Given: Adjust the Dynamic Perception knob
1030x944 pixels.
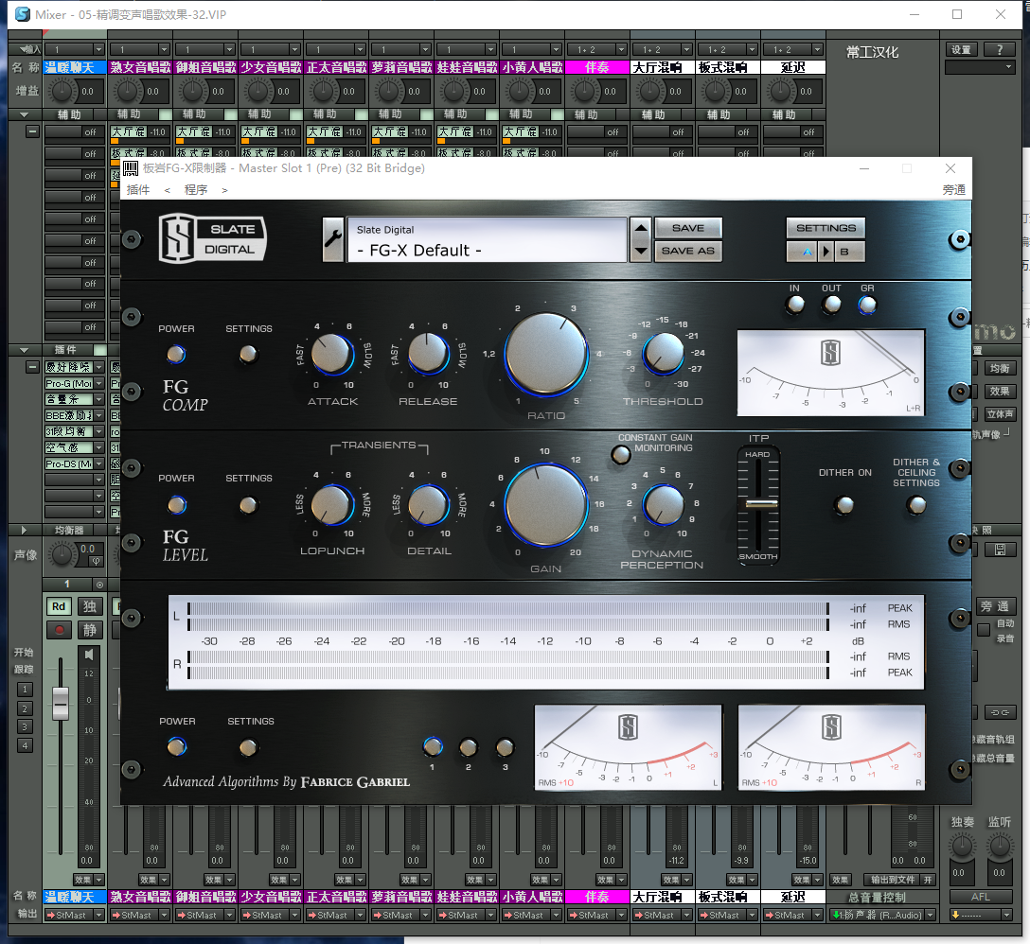Looking at the screenshot, I should (664, 505).
